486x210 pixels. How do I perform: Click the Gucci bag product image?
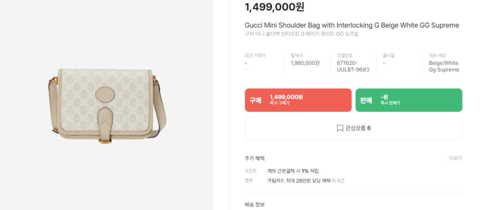(x=107, y=106)
